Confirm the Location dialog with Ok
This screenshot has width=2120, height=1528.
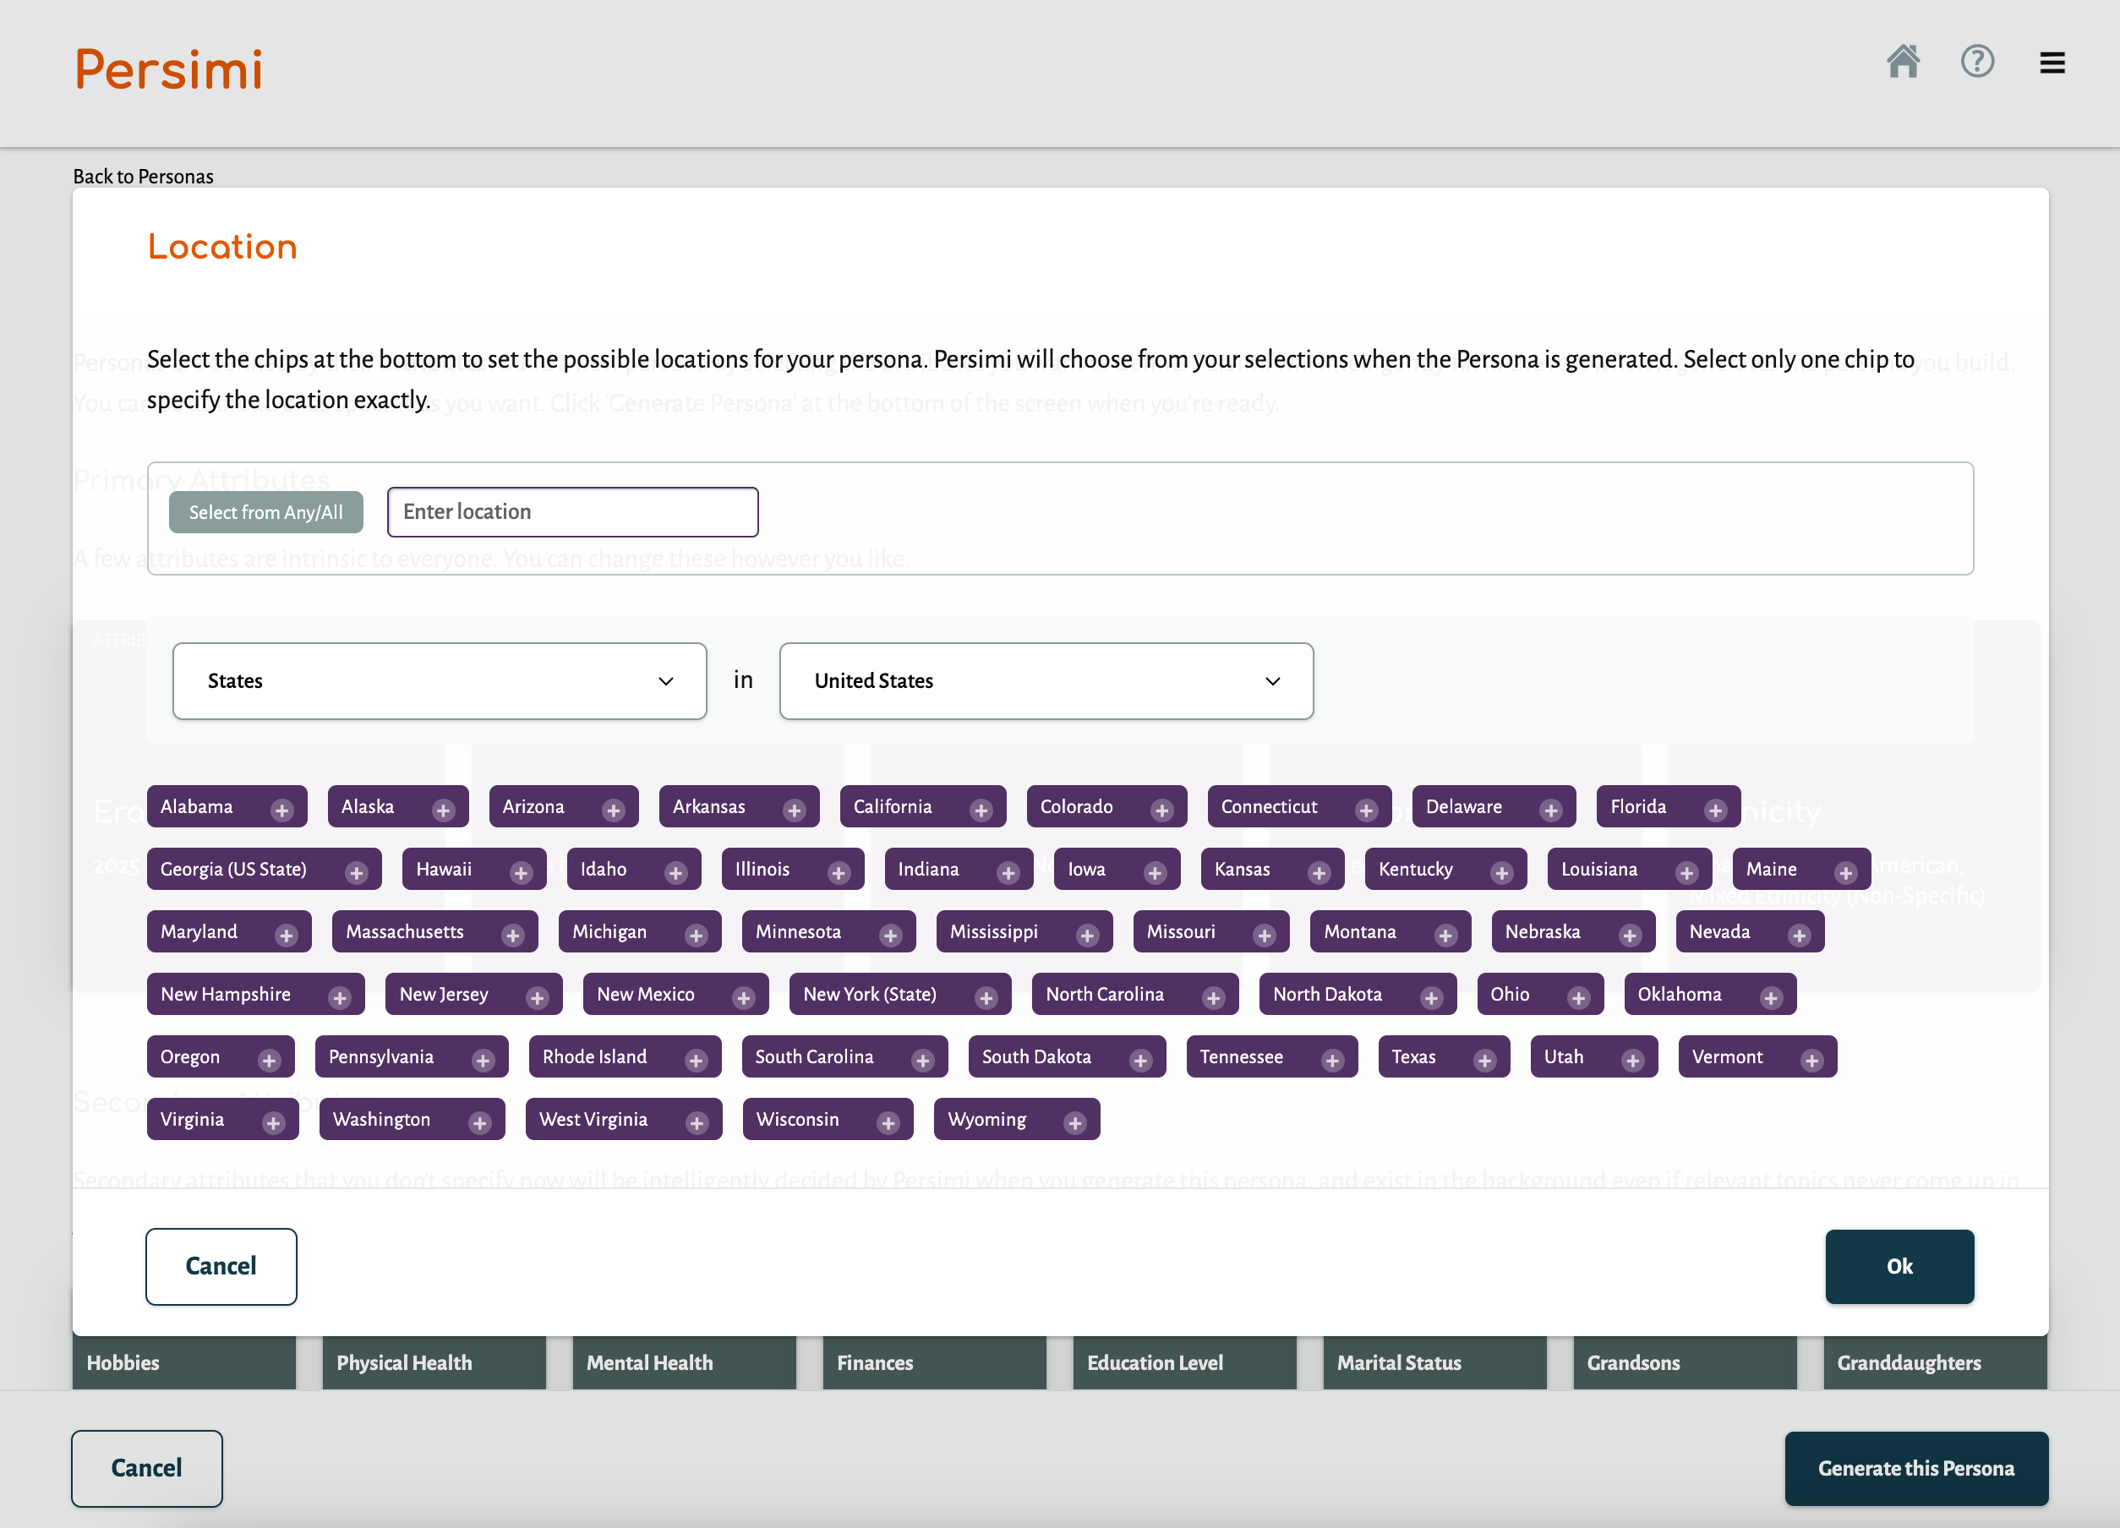1899,1266
